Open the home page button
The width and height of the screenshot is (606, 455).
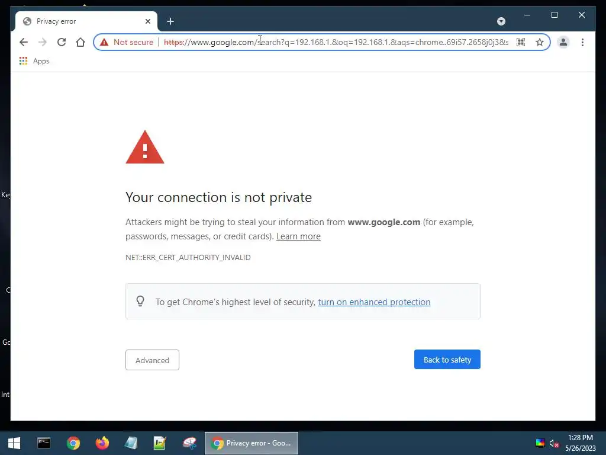80,42
